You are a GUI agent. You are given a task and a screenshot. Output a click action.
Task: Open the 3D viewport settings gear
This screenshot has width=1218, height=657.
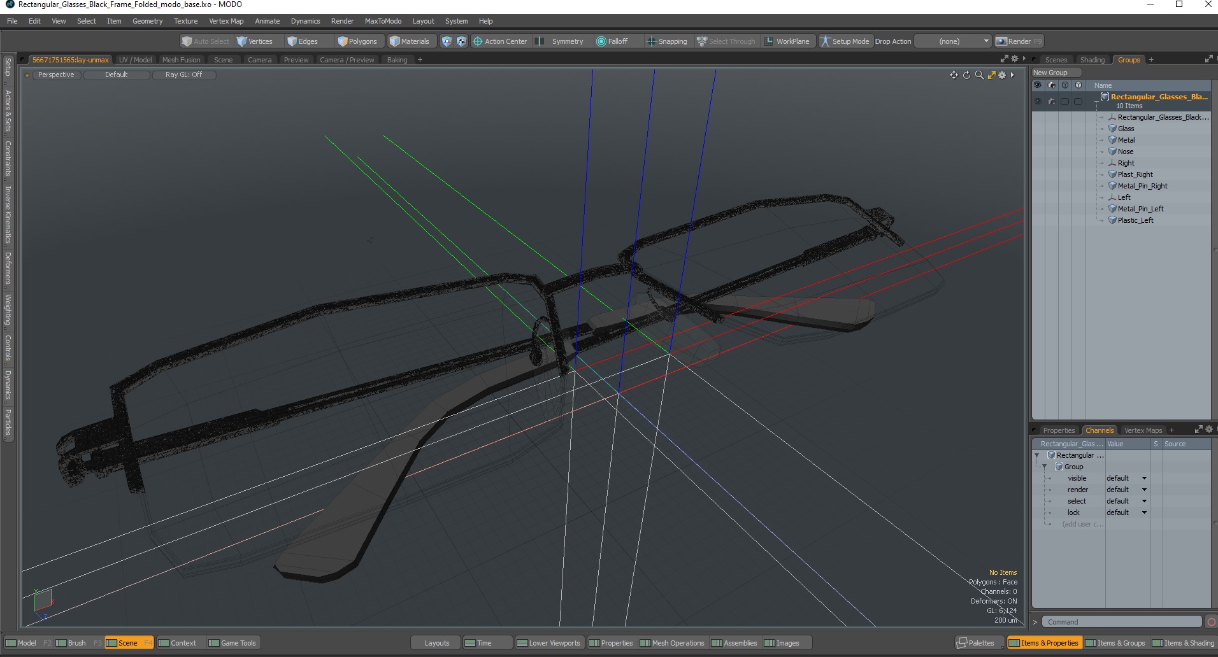click(1002, 75)
